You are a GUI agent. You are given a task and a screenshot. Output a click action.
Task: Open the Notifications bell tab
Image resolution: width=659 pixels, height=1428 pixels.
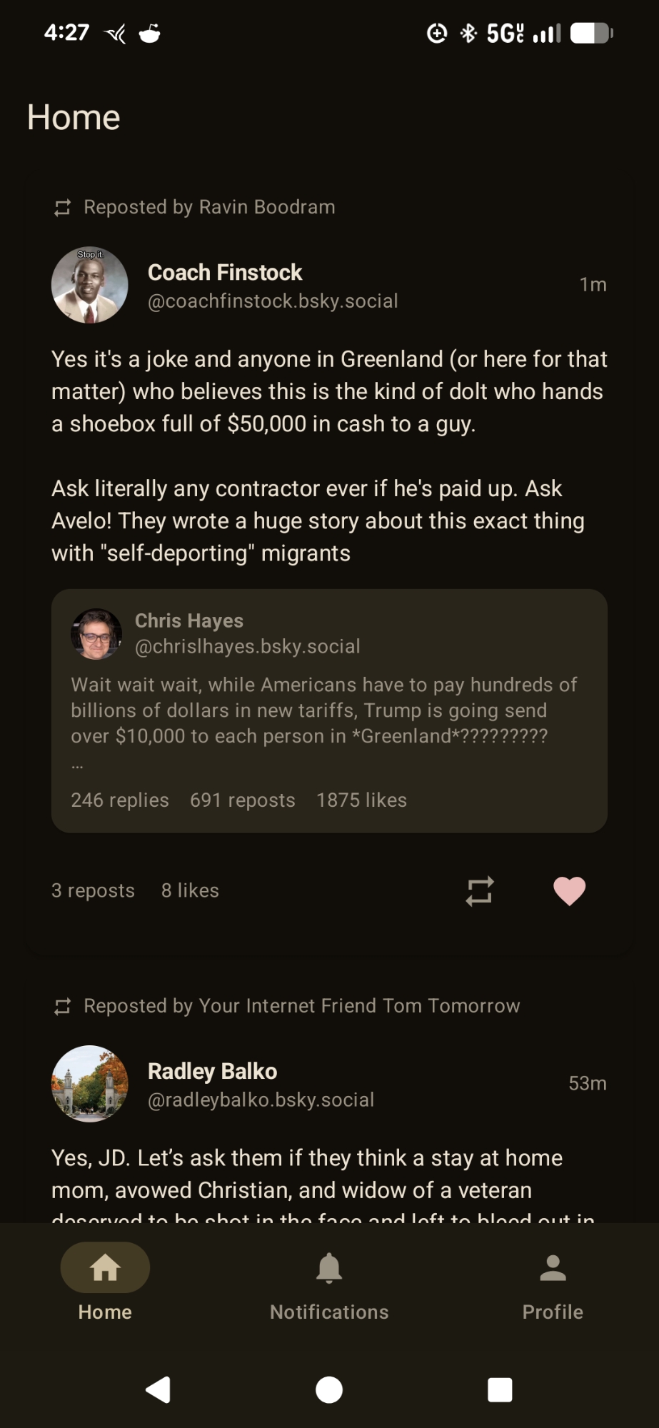click(x=329, y=1282)
